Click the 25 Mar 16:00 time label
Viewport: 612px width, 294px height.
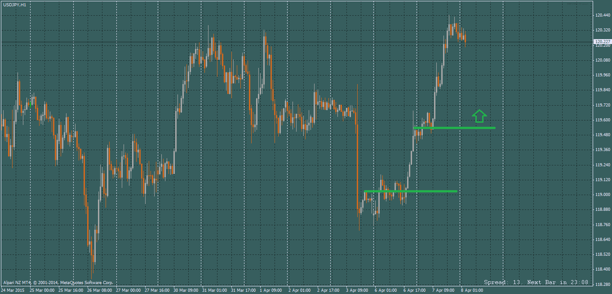[71, 290]
